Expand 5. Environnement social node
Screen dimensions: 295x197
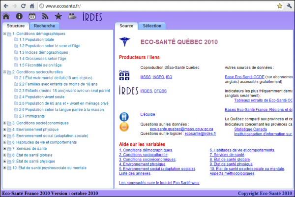click(5, 136)
